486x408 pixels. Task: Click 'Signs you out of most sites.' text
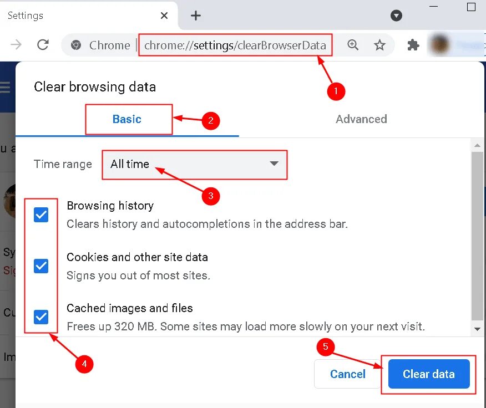138,276
